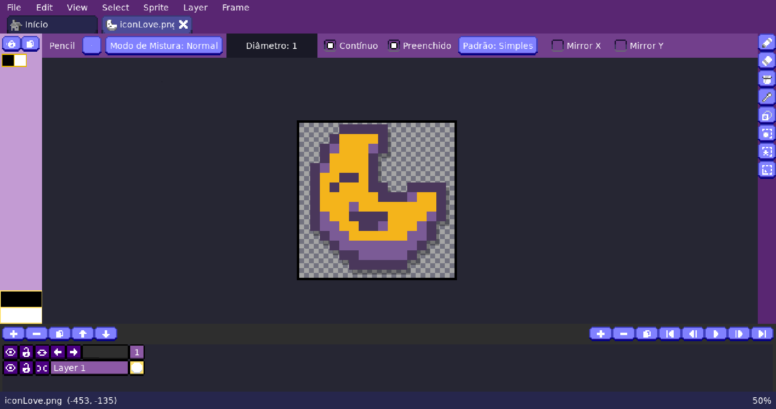Open the Edit menu
The height and width of the screenshot is (409, 776).
[x=44, y=8]
